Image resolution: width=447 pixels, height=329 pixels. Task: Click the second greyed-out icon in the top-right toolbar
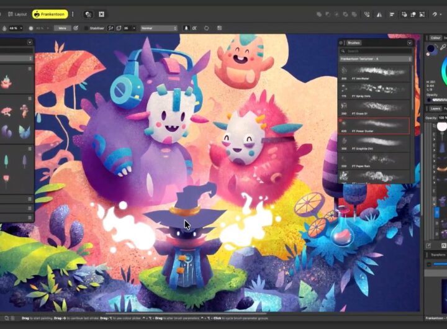click(328, 14)
